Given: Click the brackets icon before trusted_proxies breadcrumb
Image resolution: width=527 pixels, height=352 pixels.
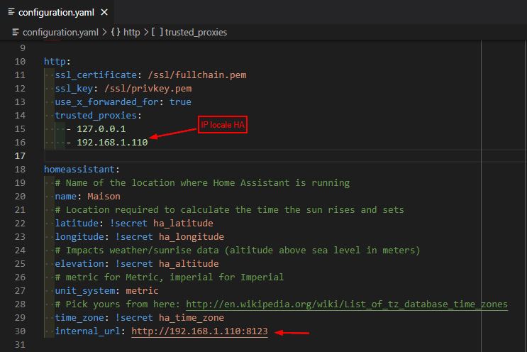Looking at the screenshot, I should 157,32.
